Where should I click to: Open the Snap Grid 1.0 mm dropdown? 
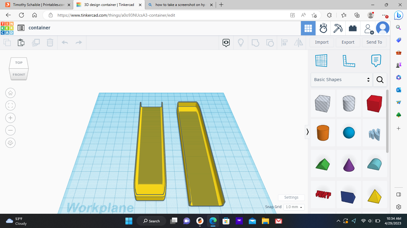pyautogui.click(x=294, y=207)
